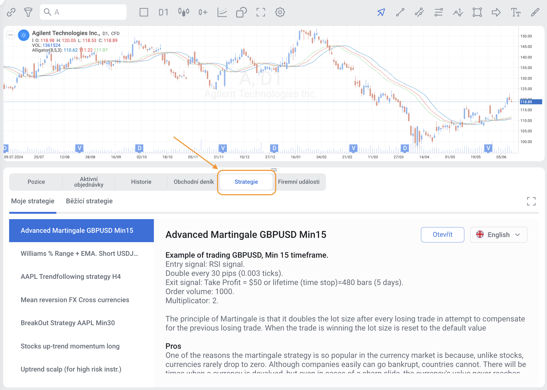Click the link chart icon
The width and height of the screenshot is (547, 390).
pos(11,12)
